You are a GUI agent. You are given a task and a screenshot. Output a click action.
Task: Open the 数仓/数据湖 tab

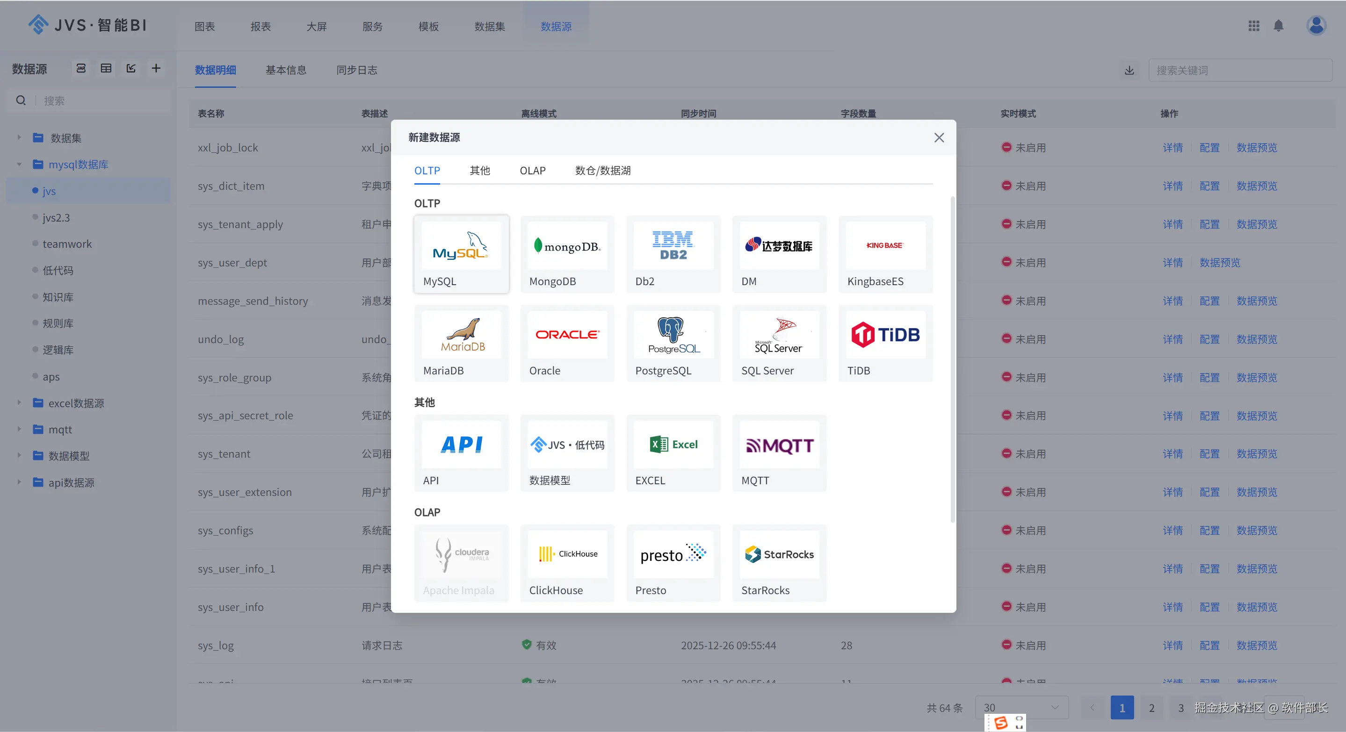pos(602,171)
